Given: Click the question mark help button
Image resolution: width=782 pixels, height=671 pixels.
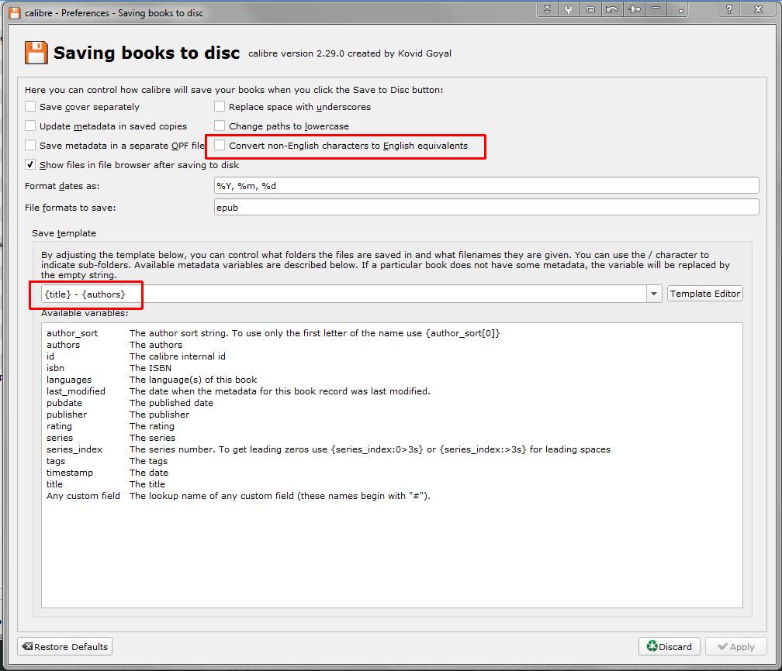Looking at the screenshot, I should click(730, 10).
